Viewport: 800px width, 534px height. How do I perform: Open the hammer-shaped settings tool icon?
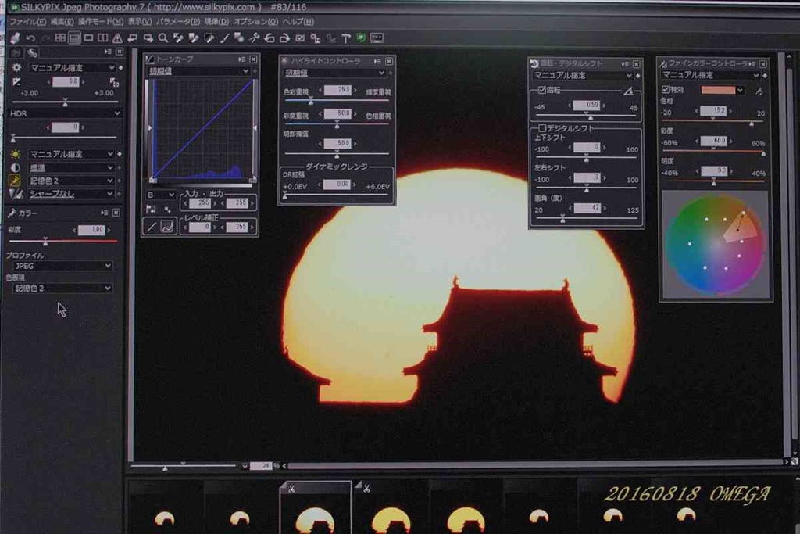(346, 38)
